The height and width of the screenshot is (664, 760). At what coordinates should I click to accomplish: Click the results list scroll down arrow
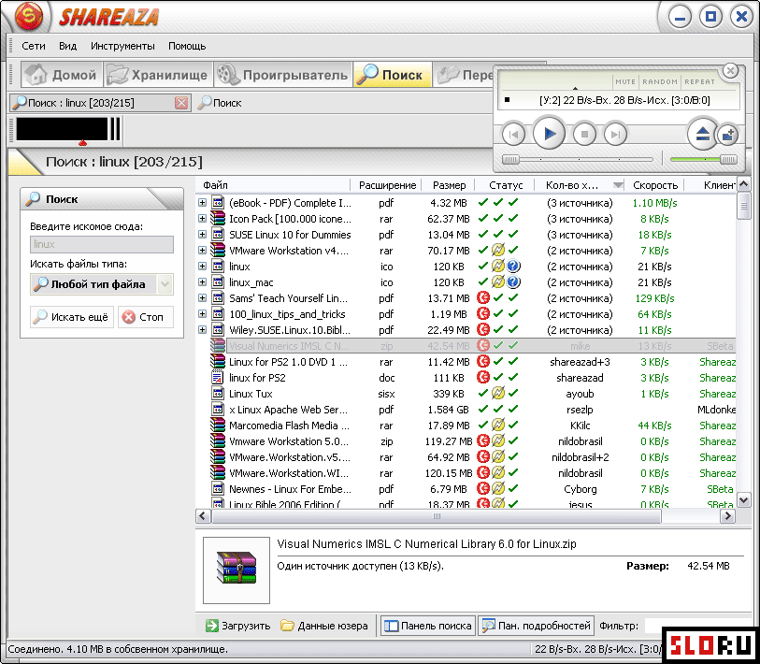pyautogui.click(x=743, y=498)
